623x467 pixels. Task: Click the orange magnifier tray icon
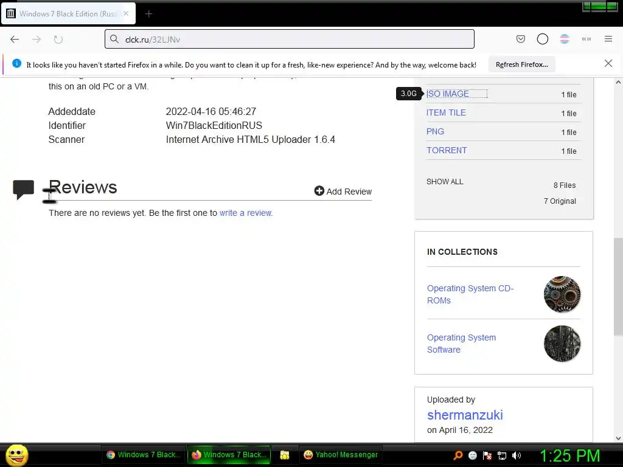(458, 455)
